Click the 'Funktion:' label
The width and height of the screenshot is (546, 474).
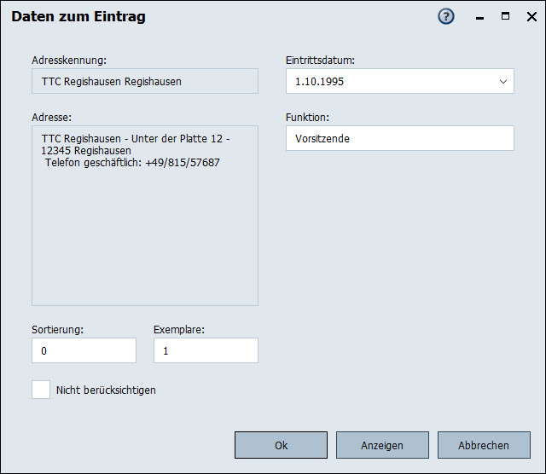point(307,117)
